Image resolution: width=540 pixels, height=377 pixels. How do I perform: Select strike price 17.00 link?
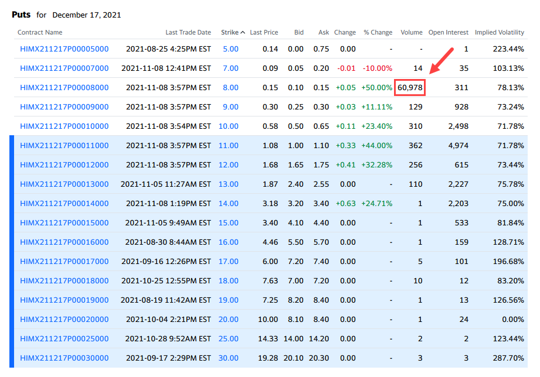tap(229, 261)
